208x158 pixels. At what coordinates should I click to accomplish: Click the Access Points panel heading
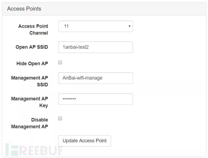24,9
